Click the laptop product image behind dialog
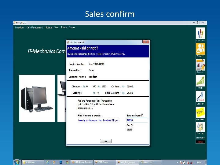 point(61,98)
